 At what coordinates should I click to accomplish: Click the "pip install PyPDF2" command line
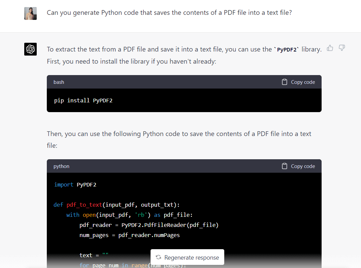[83, 100]
